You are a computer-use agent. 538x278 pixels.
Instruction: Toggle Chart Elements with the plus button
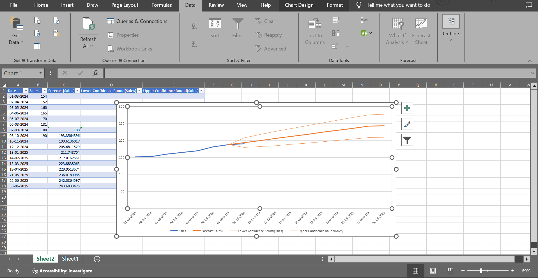point(407,108)
